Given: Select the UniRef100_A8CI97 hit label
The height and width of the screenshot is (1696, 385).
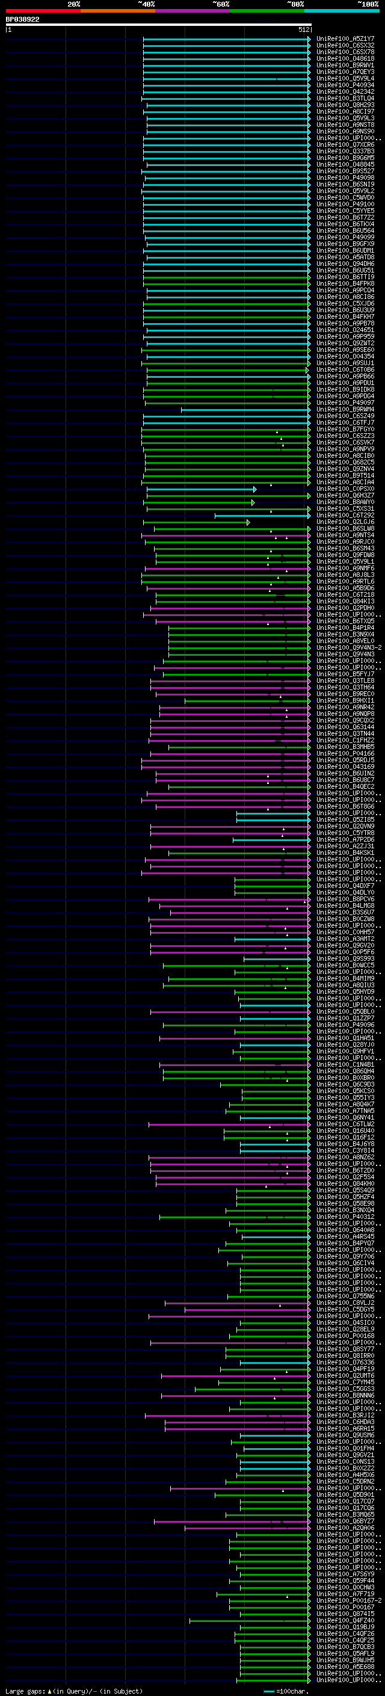Looking at the screenshot, I should coord(345,111).
